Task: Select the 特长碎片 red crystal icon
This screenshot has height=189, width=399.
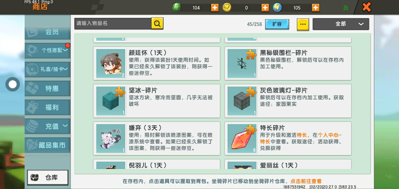Action: [x=242, y=138]
